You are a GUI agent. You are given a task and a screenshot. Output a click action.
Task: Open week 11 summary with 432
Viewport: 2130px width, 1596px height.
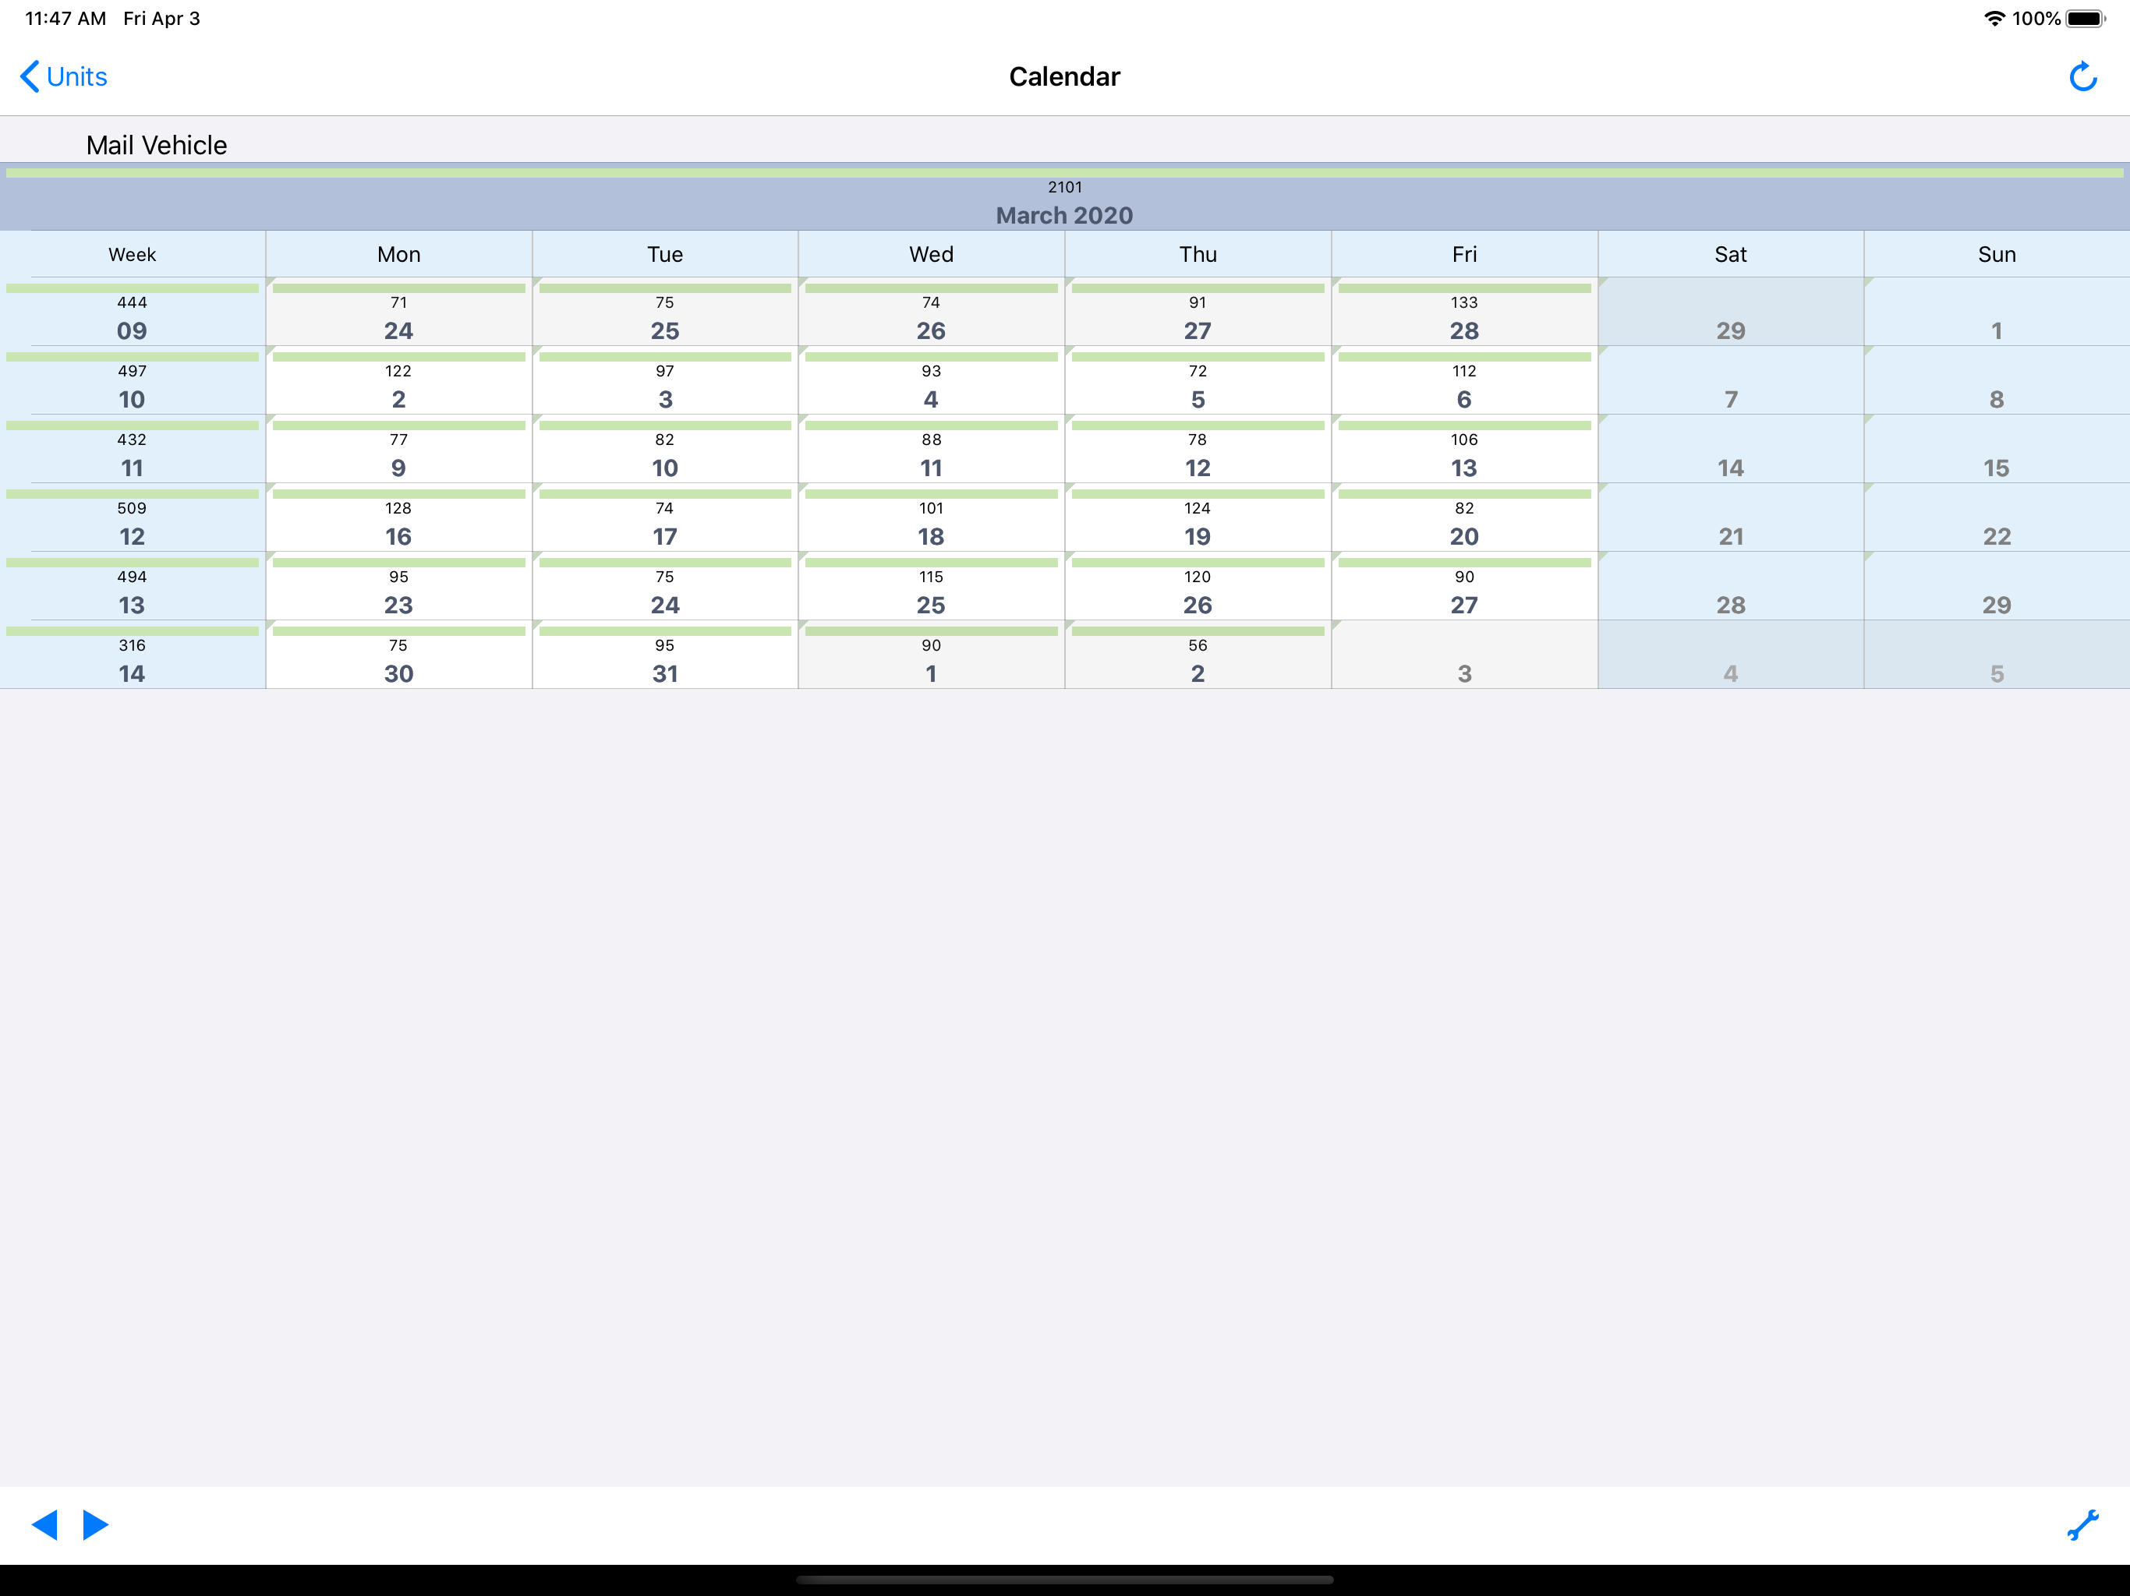(133, 450)
